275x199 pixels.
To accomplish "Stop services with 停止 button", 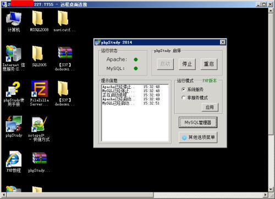I will pos(187,64).
